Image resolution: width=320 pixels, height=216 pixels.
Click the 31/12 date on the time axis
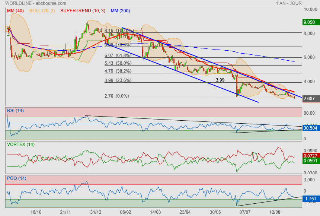click(96, 212)
